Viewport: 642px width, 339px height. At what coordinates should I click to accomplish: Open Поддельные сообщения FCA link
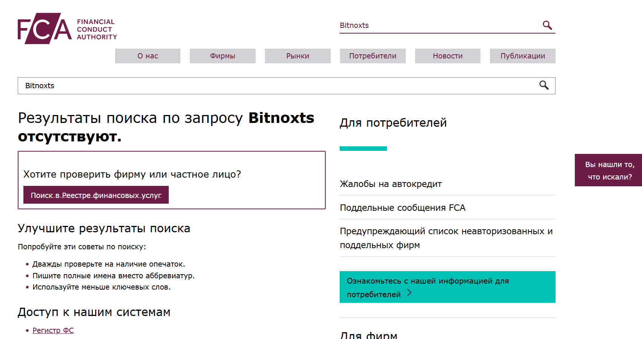tap(402, 208)
